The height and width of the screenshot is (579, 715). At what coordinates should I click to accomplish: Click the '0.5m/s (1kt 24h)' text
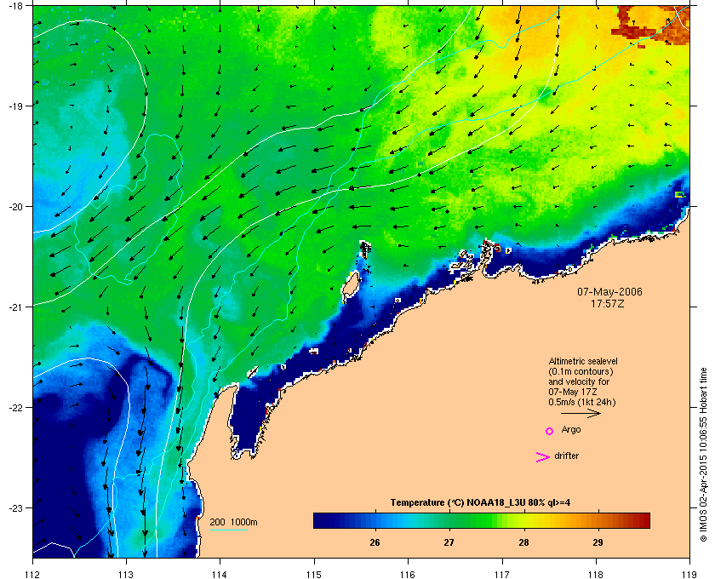coord(582,403)
